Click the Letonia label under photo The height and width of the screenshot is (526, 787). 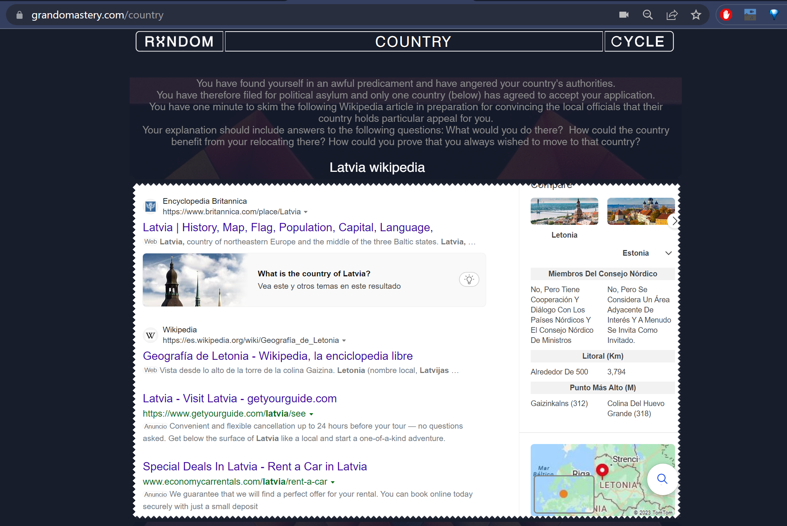pos(564,235)
